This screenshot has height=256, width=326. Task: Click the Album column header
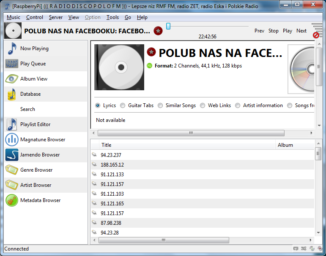pos(295,145)
